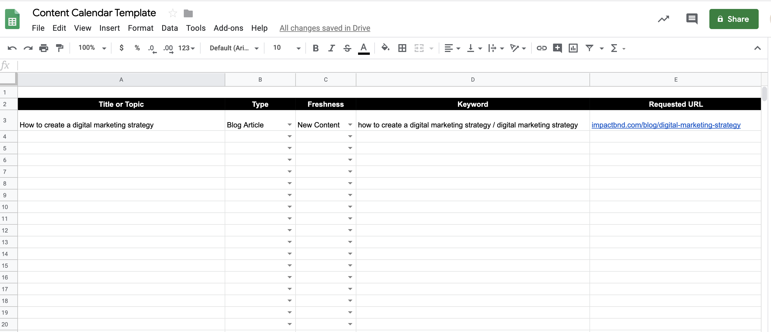Open the text color picker

pyautogui.click(x=364, y=48)
